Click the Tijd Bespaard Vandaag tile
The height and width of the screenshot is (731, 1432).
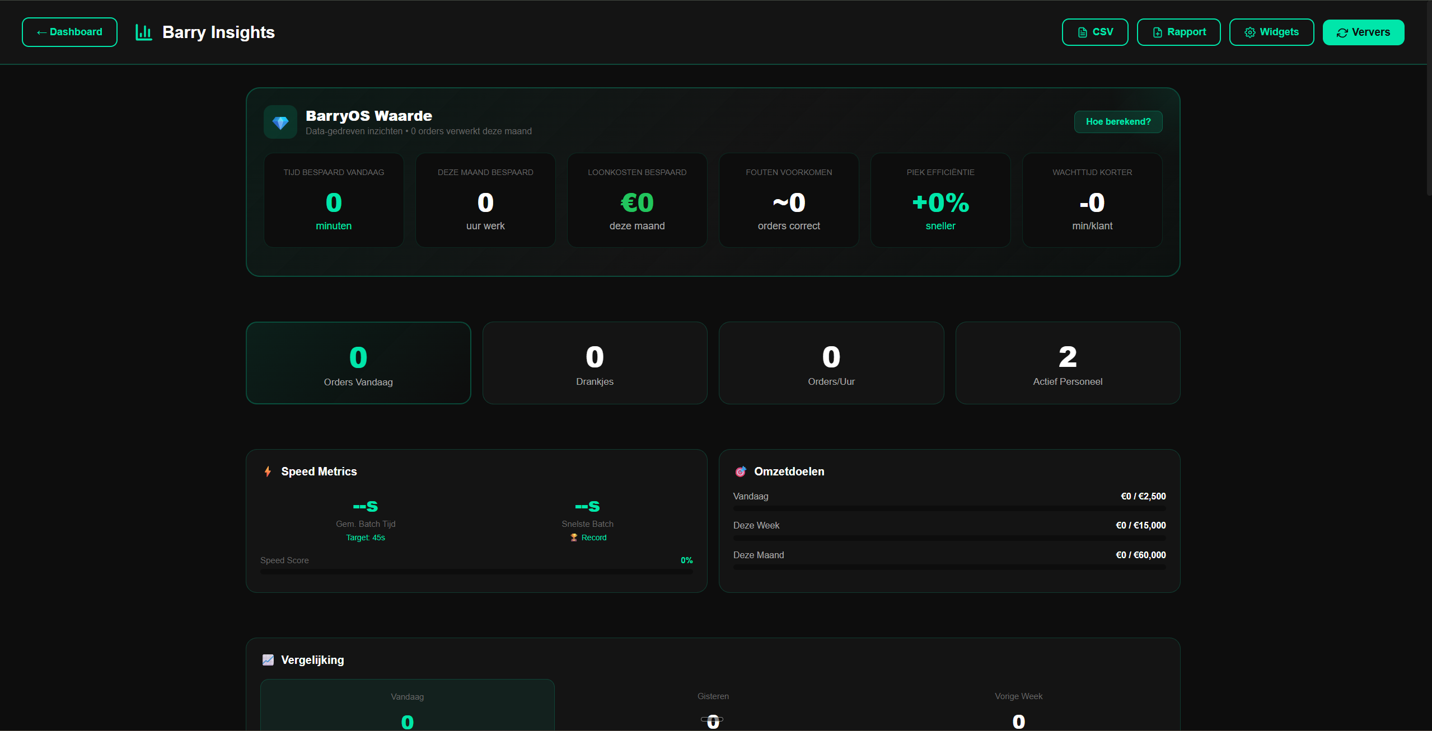click(334, 200)
